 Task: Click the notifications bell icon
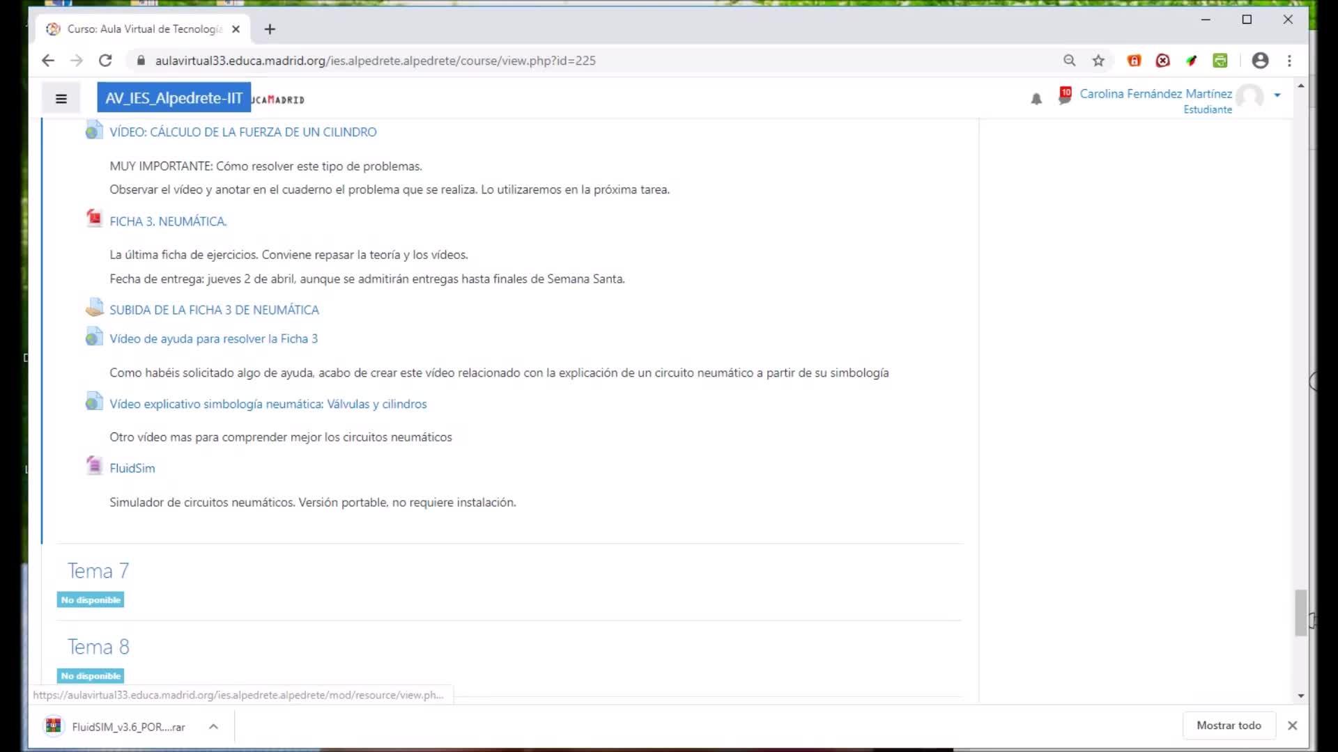pyautogui.click(x=1036, y=99)
